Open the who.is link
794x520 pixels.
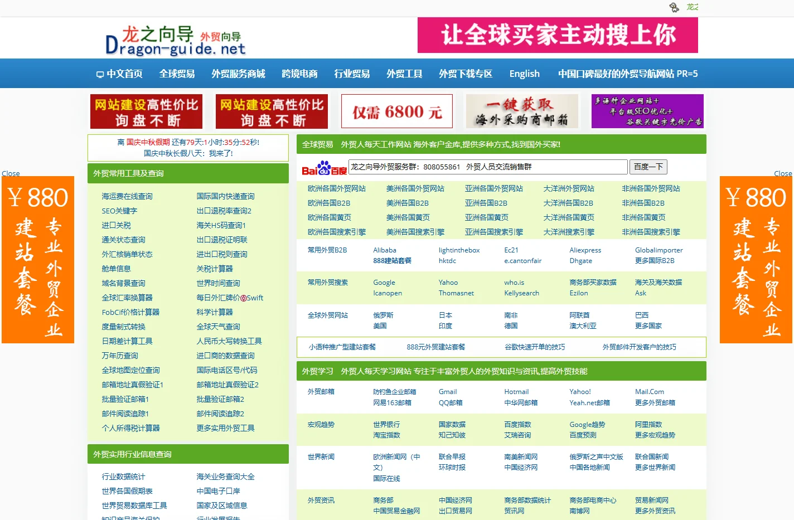point(514,283)
